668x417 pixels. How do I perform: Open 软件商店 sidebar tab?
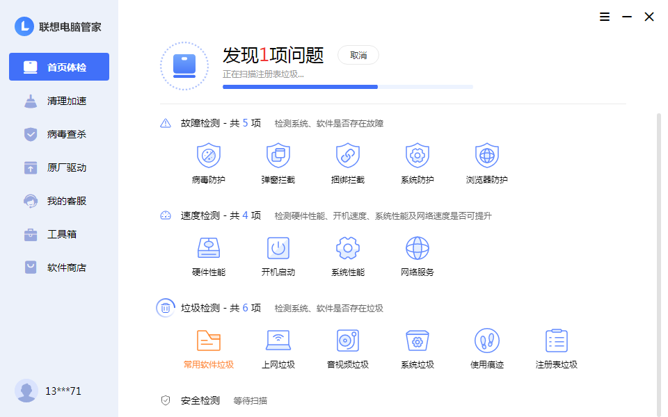(x=59, y=268)
